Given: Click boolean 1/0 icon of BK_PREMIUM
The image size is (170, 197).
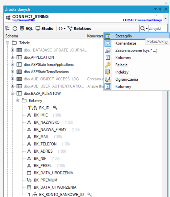Looking at the screenshot, I should (x=29, y=180).
